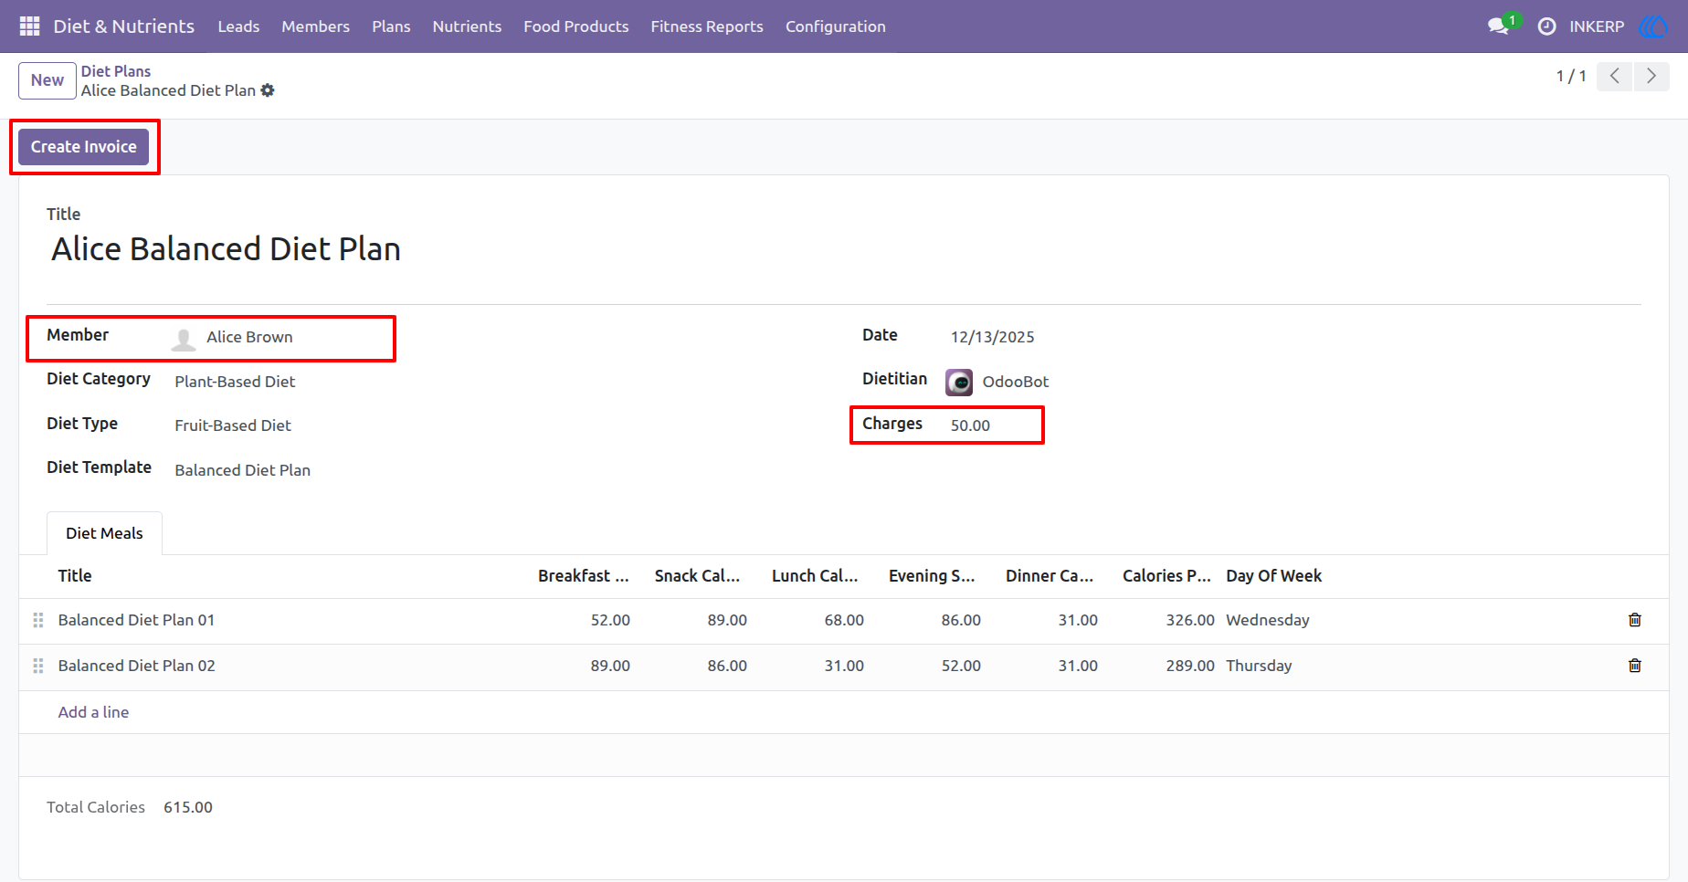Delete the Balanced Diet Plan 02 row
The height and width of the screenshot is (882, 1688).
coord(1635,666)
